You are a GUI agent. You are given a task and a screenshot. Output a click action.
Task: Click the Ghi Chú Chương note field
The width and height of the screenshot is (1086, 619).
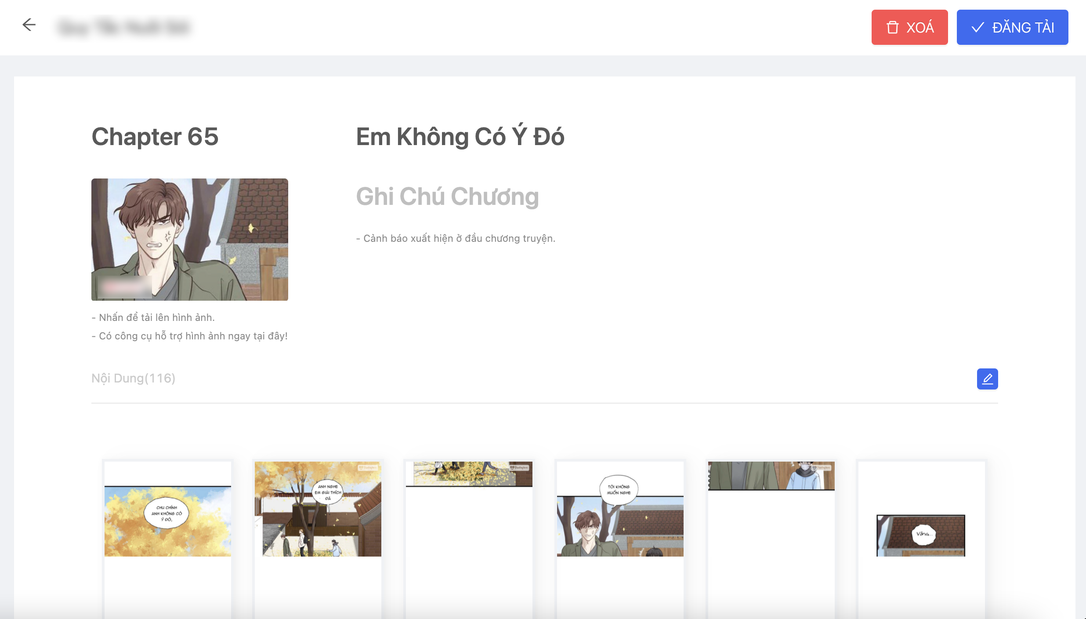tap(447, 197)
